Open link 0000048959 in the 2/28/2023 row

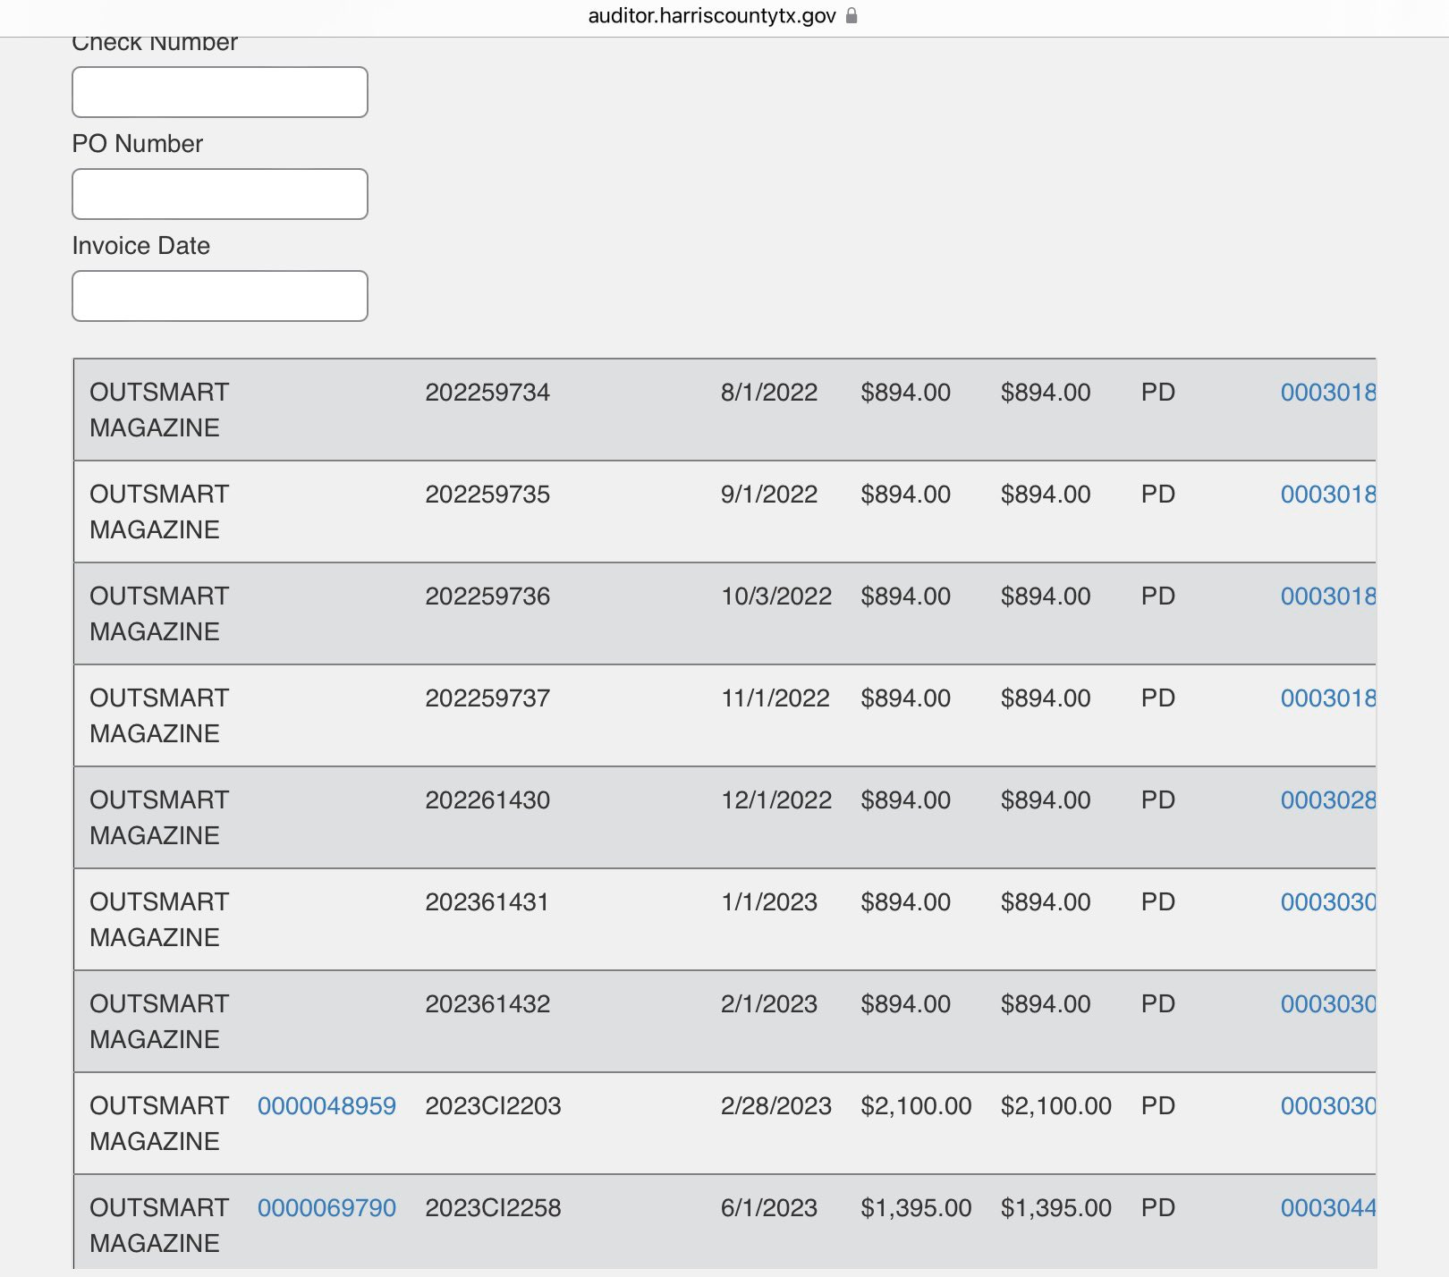[x=326, y=1106]
